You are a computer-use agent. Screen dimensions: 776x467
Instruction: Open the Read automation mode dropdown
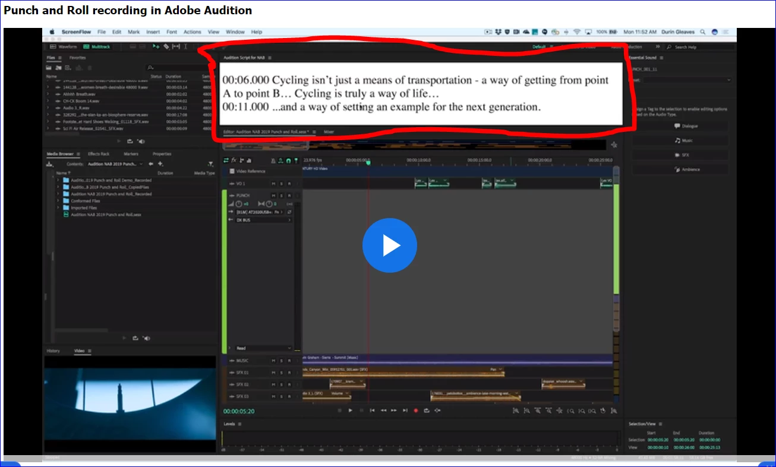(264, 348)
